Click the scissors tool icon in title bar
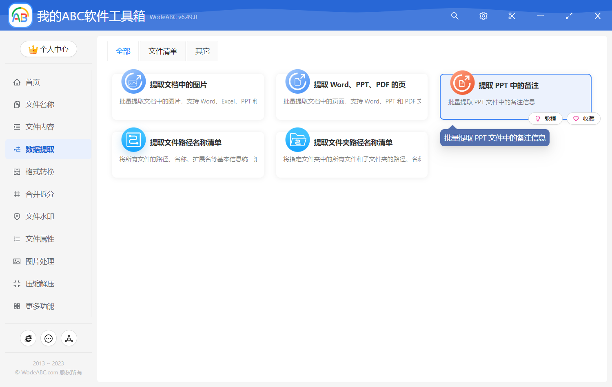612x387 pixels. coord(512,16)
